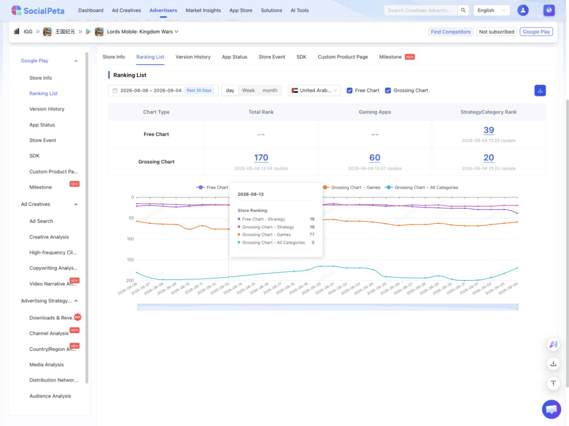Screen dimensions: 569x426
Task: Focus the Search Creatives Advertisers field
Action: click(421, 10)
